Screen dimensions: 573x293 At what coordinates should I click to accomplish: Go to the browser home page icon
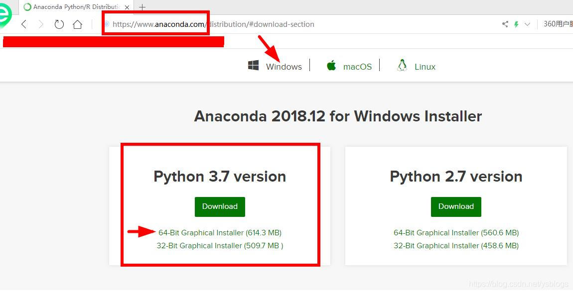(x=77, y=24)
